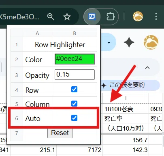Toggle the Column checkbox
Viewport: 164px width, 156px height.
pyautogui.click(x=74, y=104)
